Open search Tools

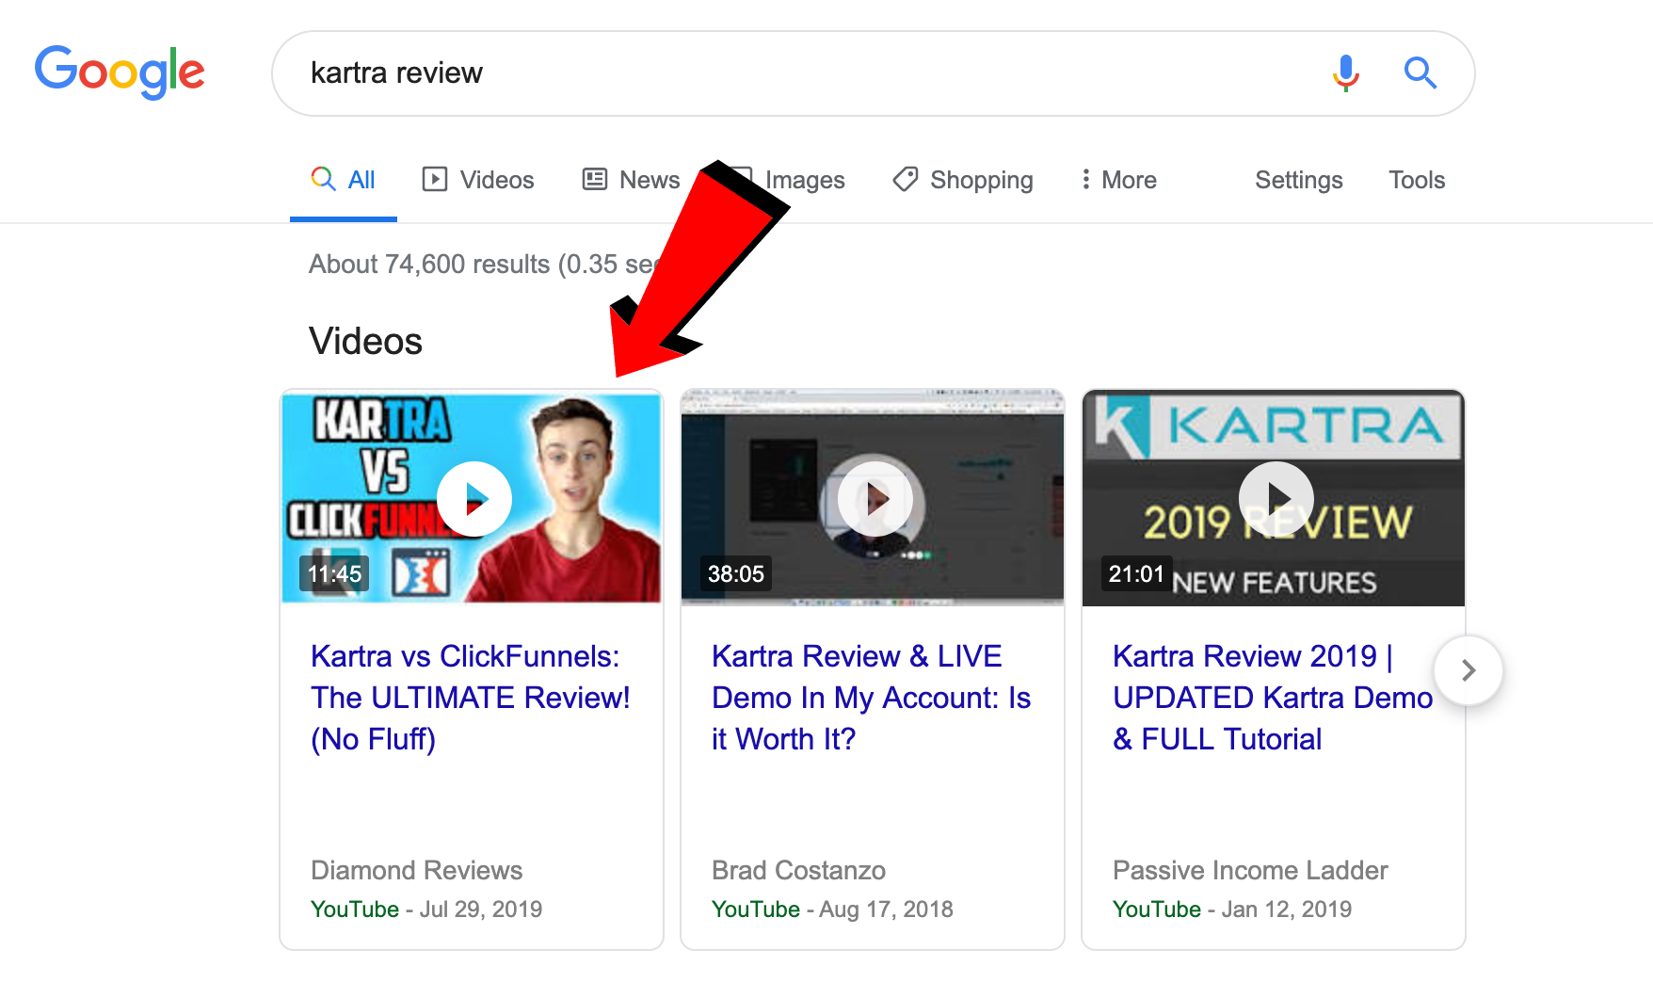(x=1416, y=180)
